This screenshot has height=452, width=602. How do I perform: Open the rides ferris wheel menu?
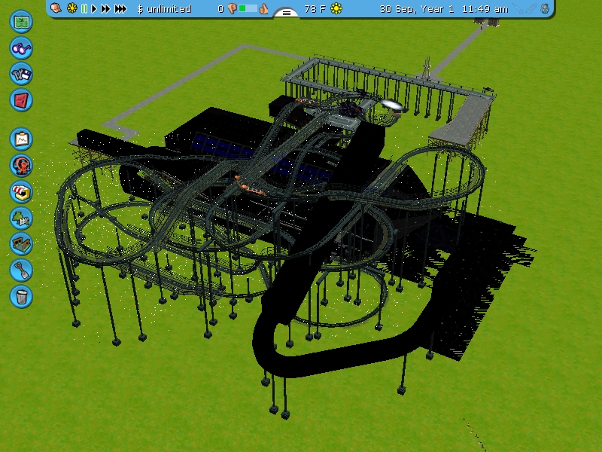[22, 165]
